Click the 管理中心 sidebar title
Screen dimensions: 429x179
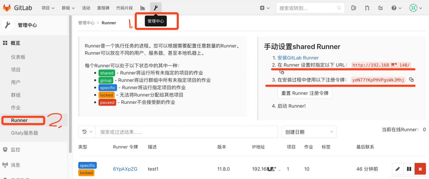[27, 25]
